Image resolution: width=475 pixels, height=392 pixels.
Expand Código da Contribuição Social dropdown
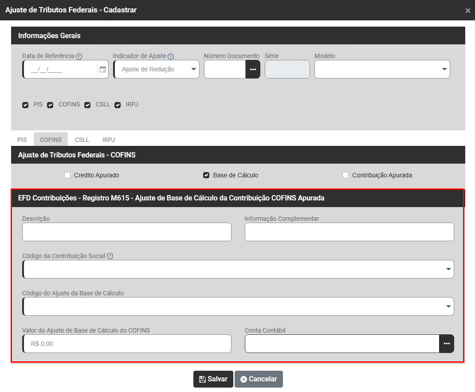pos(238,269)
